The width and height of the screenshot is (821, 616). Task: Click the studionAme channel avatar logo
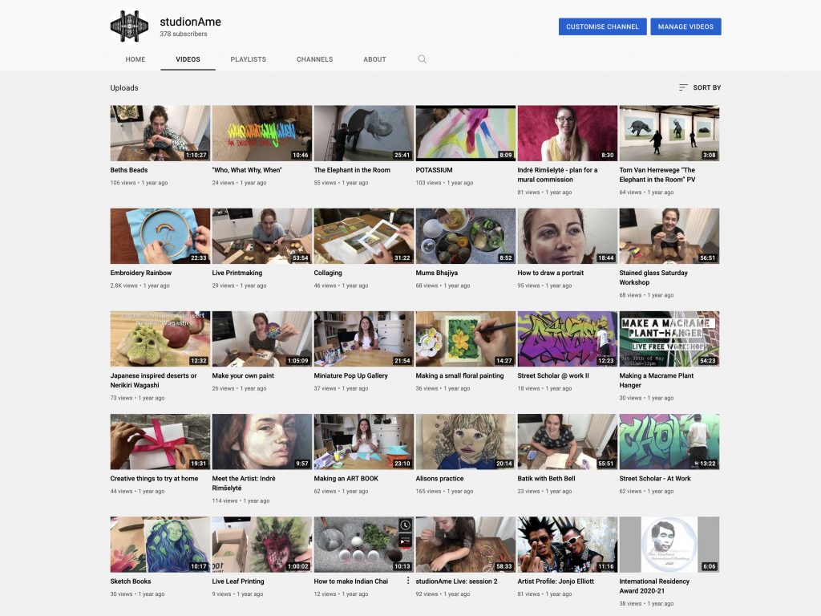tap(130, 26)
